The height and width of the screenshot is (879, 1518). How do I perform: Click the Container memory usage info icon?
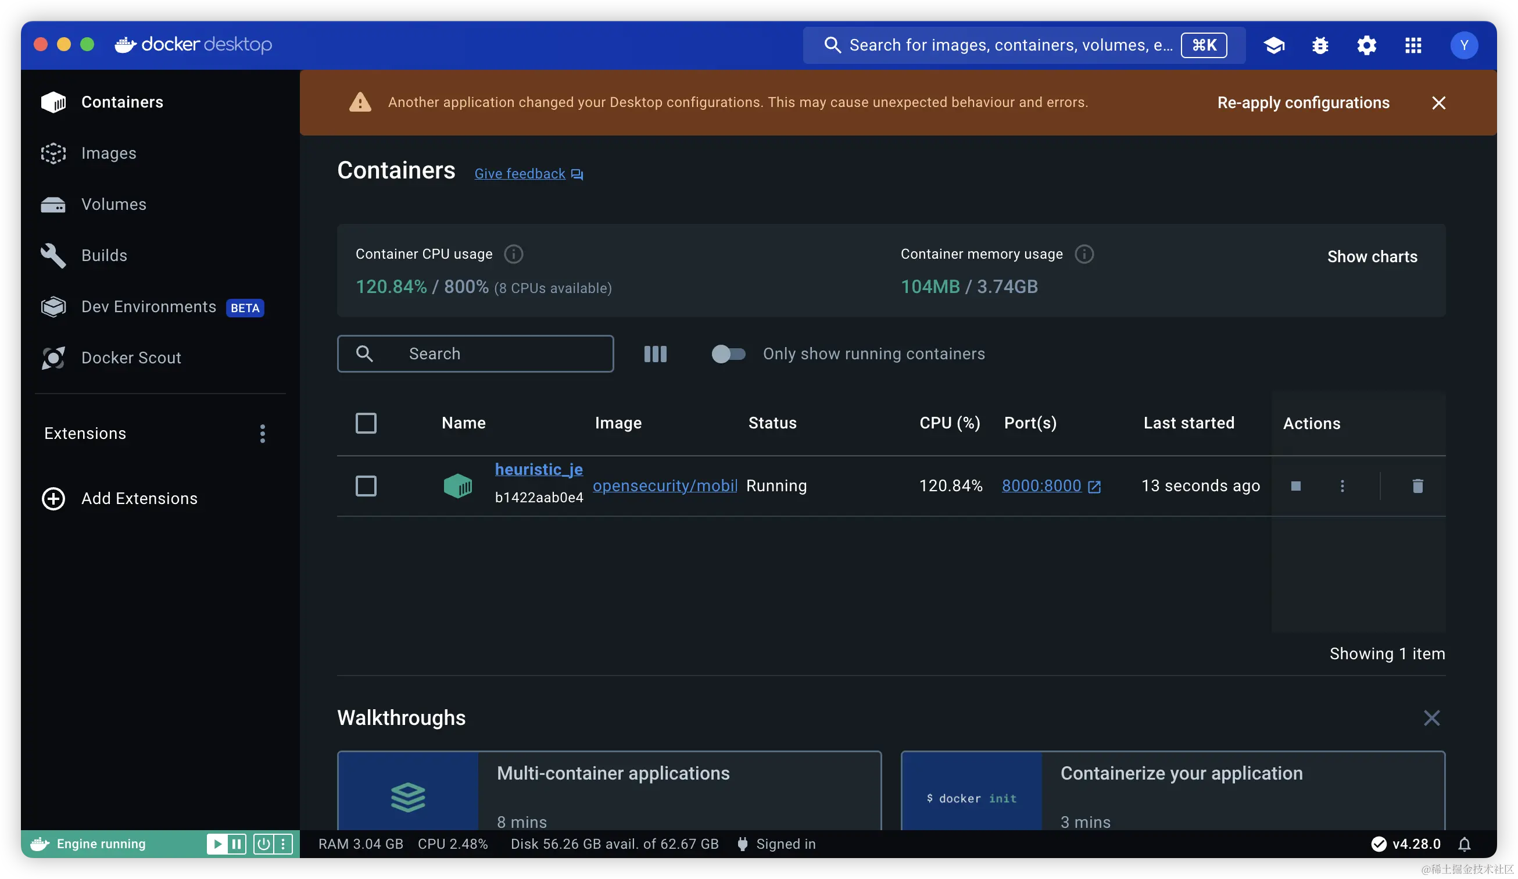coord(1084,254)
